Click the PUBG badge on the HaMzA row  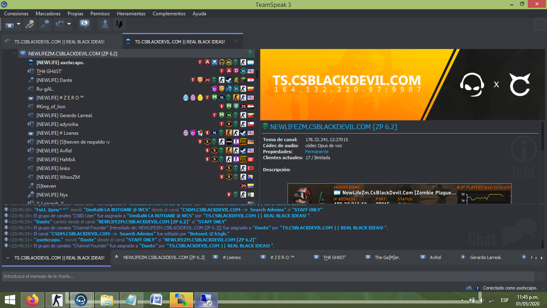[x=243, y=160]
